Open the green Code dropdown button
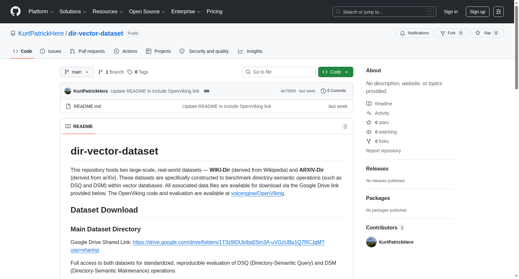The image size is (519, 279). click(x=335, y=72)
